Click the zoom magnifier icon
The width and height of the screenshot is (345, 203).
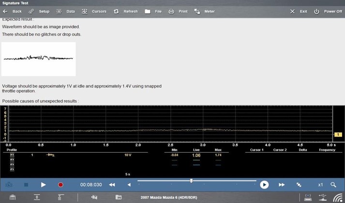[x=333, y=185]
